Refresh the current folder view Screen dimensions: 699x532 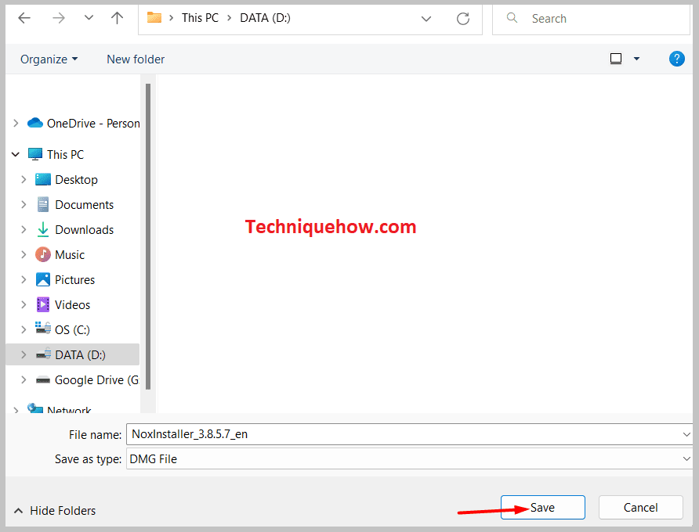[x=463, y=19]
